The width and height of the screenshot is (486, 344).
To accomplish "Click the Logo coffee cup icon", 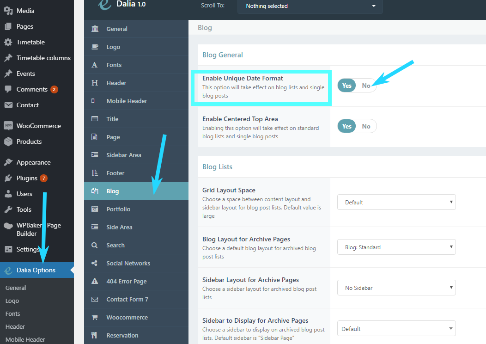I will pyautogui.click(x=95, y=47).
